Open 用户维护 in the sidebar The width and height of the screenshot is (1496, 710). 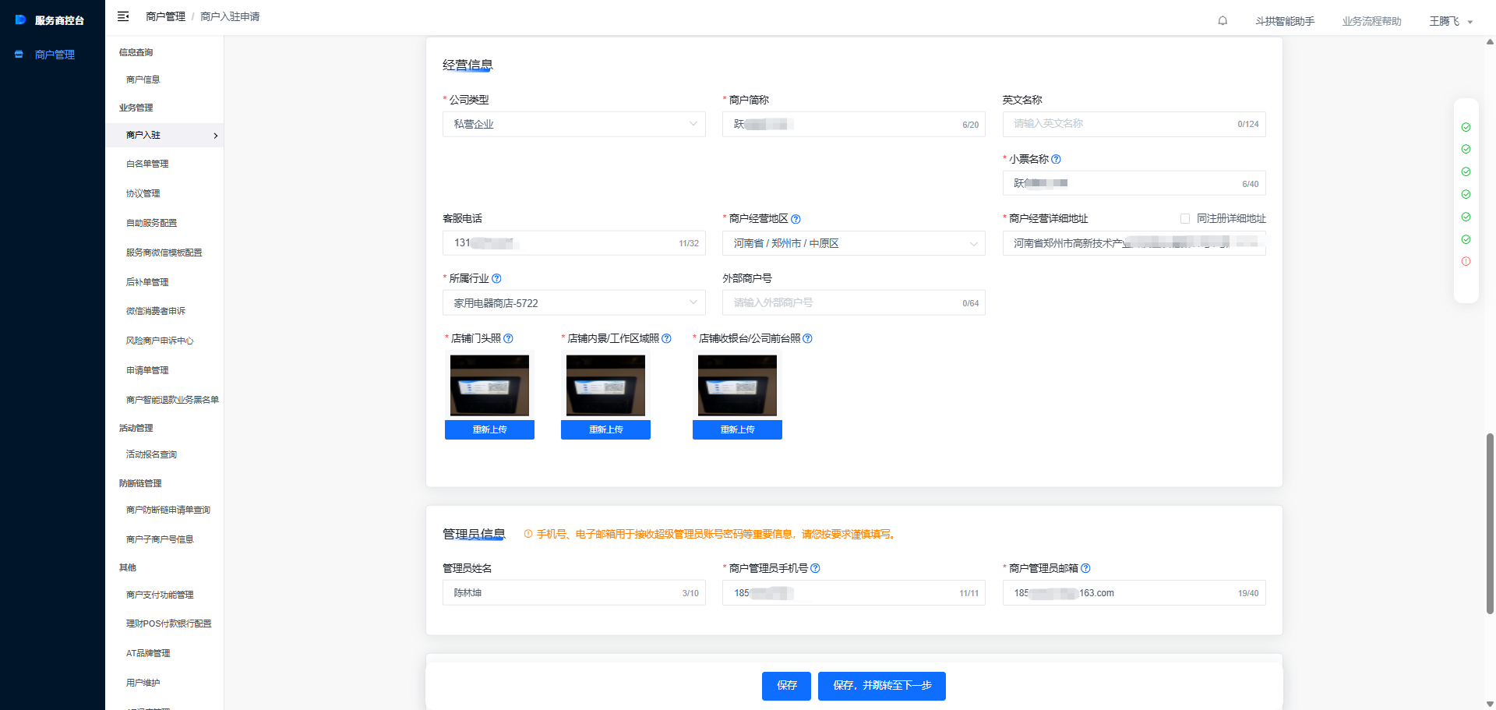tap(143, 683)
